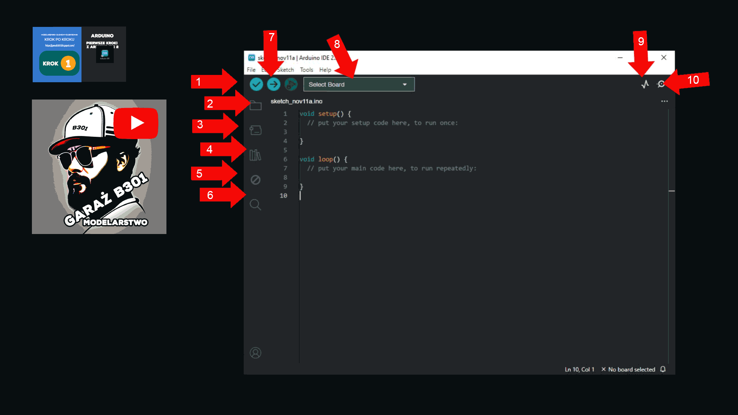Select the sketch_nov11a.ino tab
This screenshot has height=415, width=738.
296,101
